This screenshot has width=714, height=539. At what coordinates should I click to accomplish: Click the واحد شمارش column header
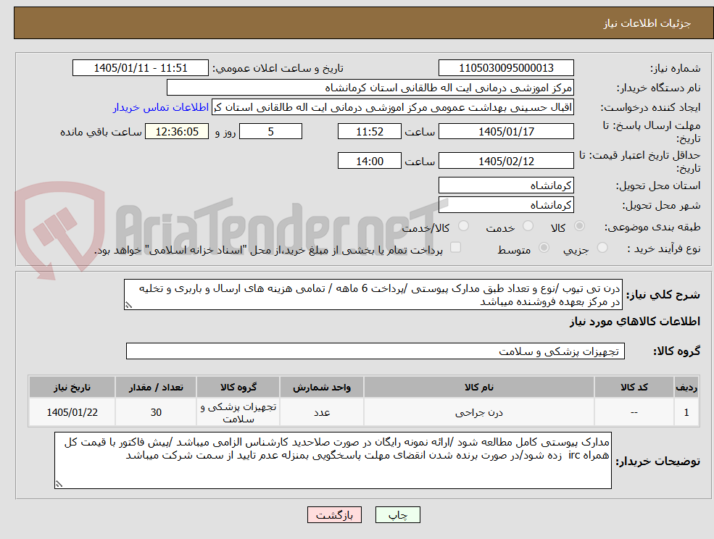pos(322,388)
